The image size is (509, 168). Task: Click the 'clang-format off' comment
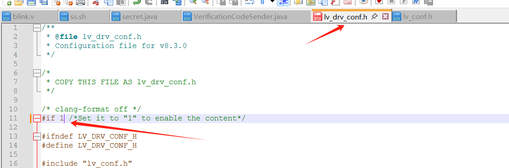[91, 109]
